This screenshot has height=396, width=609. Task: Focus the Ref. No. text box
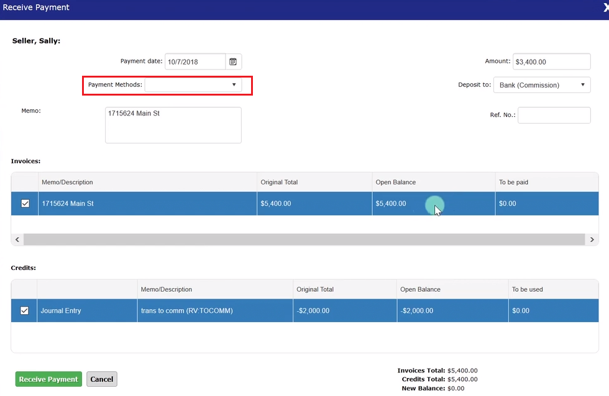click(554, 115)
